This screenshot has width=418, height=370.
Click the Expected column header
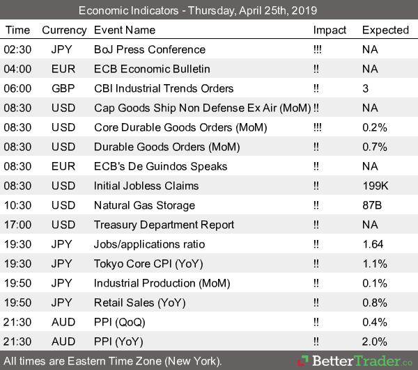(x=385, y=30)
